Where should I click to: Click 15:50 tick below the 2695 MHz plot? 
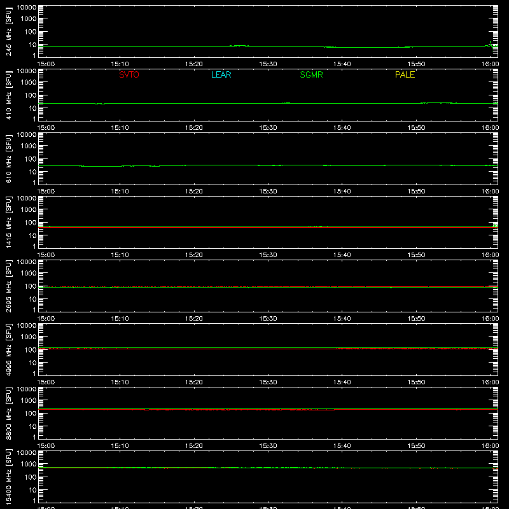[x=416, y=319]
